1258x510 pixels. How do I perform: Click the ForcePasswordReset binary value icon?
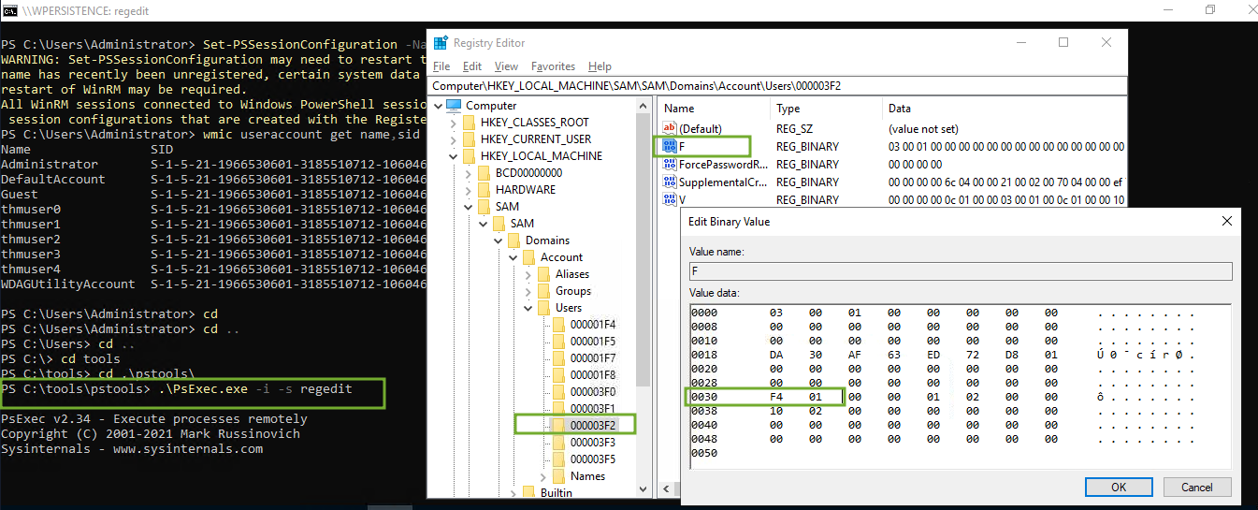click(669, 165)
